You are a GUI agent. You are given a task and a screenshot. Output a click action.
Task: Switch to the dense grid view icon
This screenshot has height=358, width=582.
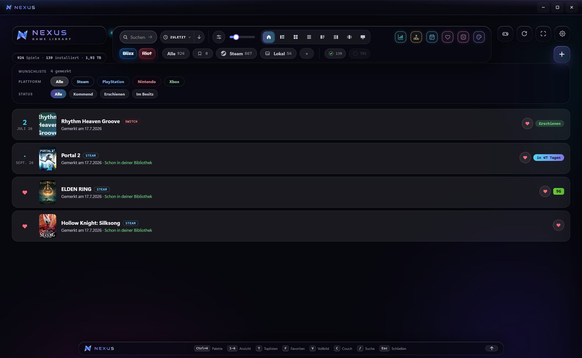click(336, 37)
